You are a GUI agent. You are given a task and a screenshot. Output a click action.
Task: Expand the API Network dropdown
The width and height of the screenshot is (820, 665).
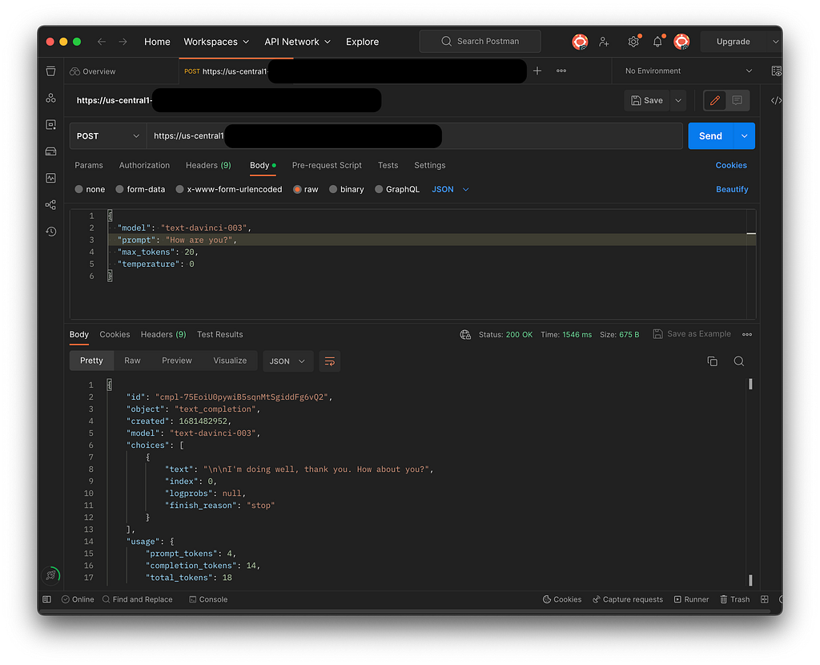[x=297, y=42]
